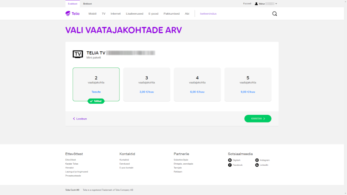This screenshot has height=195, width=347.
Task: Open the Privaatsusteade link
Action: pyautogui.click(x=73, y=176)
